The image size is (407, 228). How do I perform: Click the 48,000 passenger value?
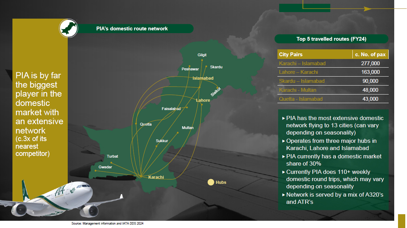tap(370, 90)
